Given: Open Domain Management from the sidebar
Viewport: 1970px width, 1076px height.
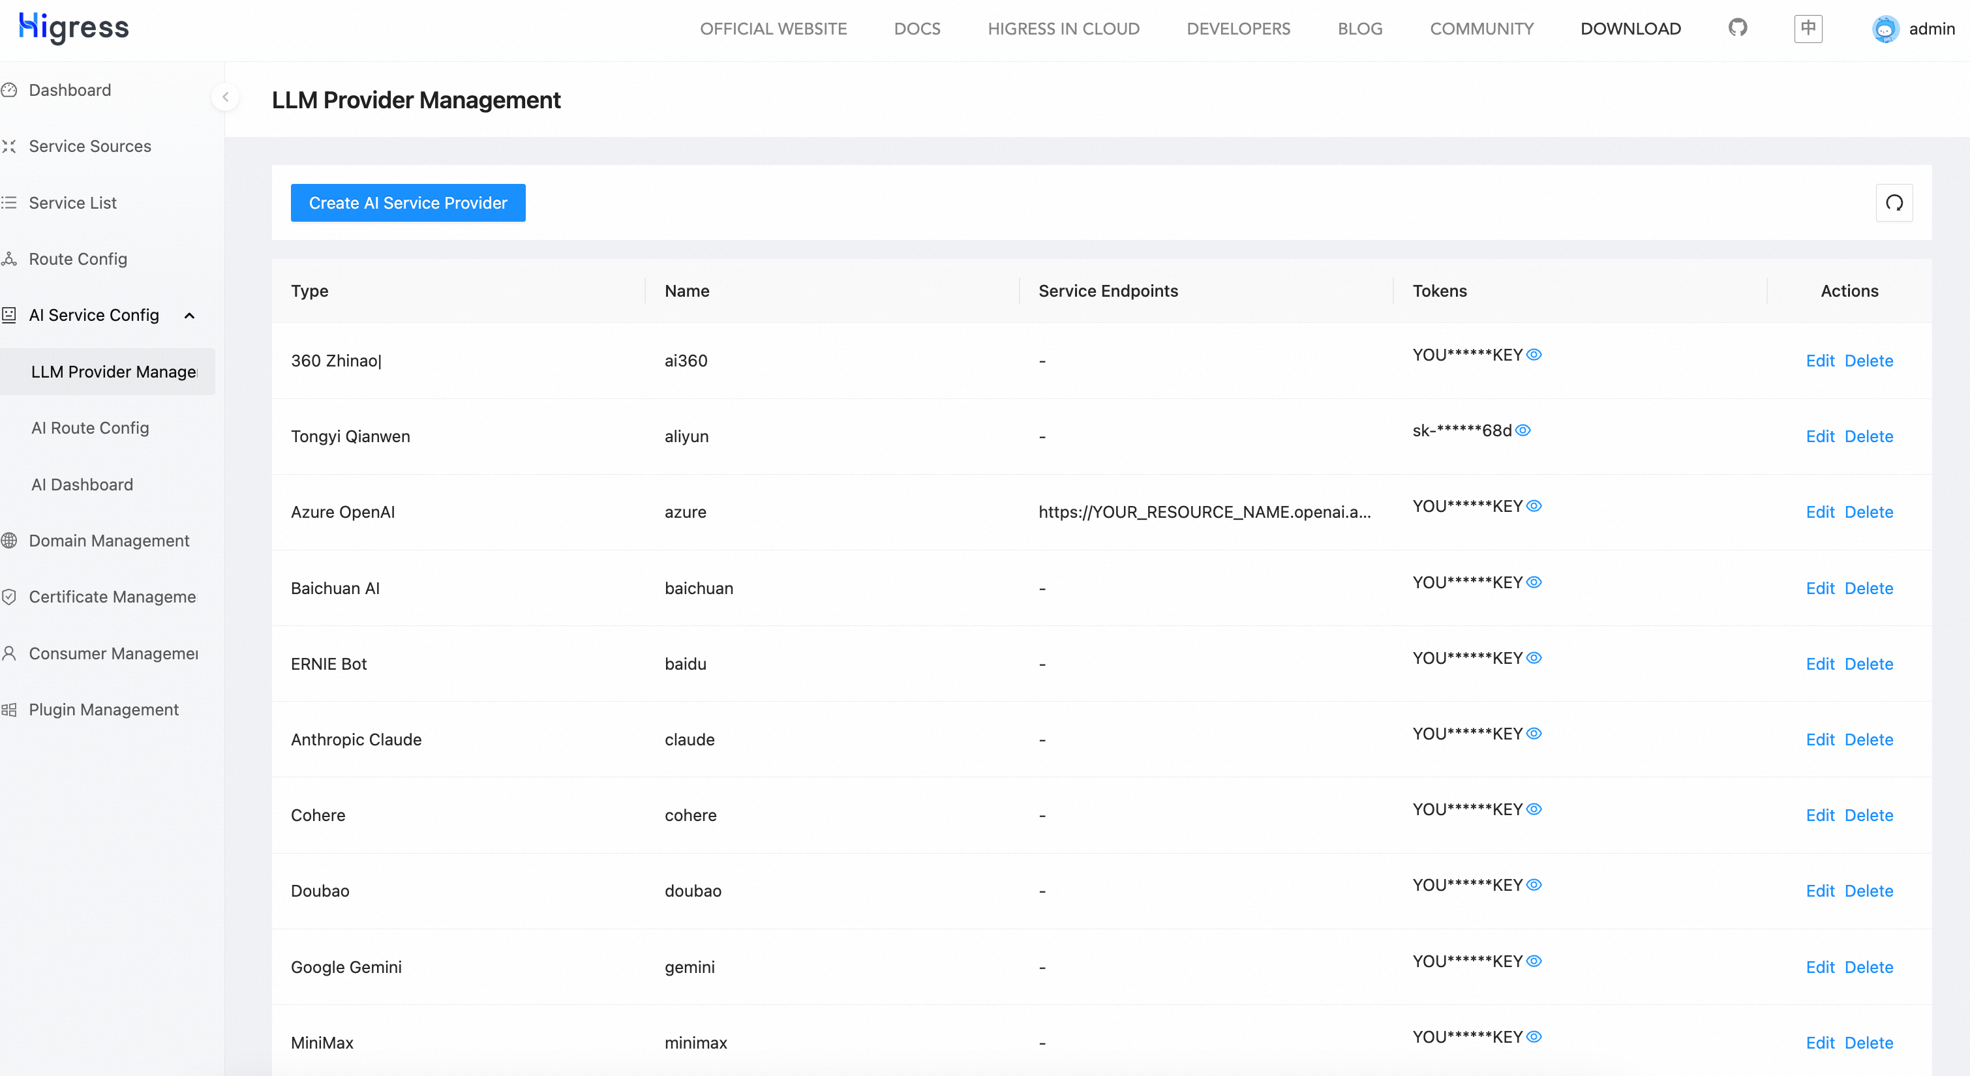Looking at the screenshot, I should click(x=108, y=541).
